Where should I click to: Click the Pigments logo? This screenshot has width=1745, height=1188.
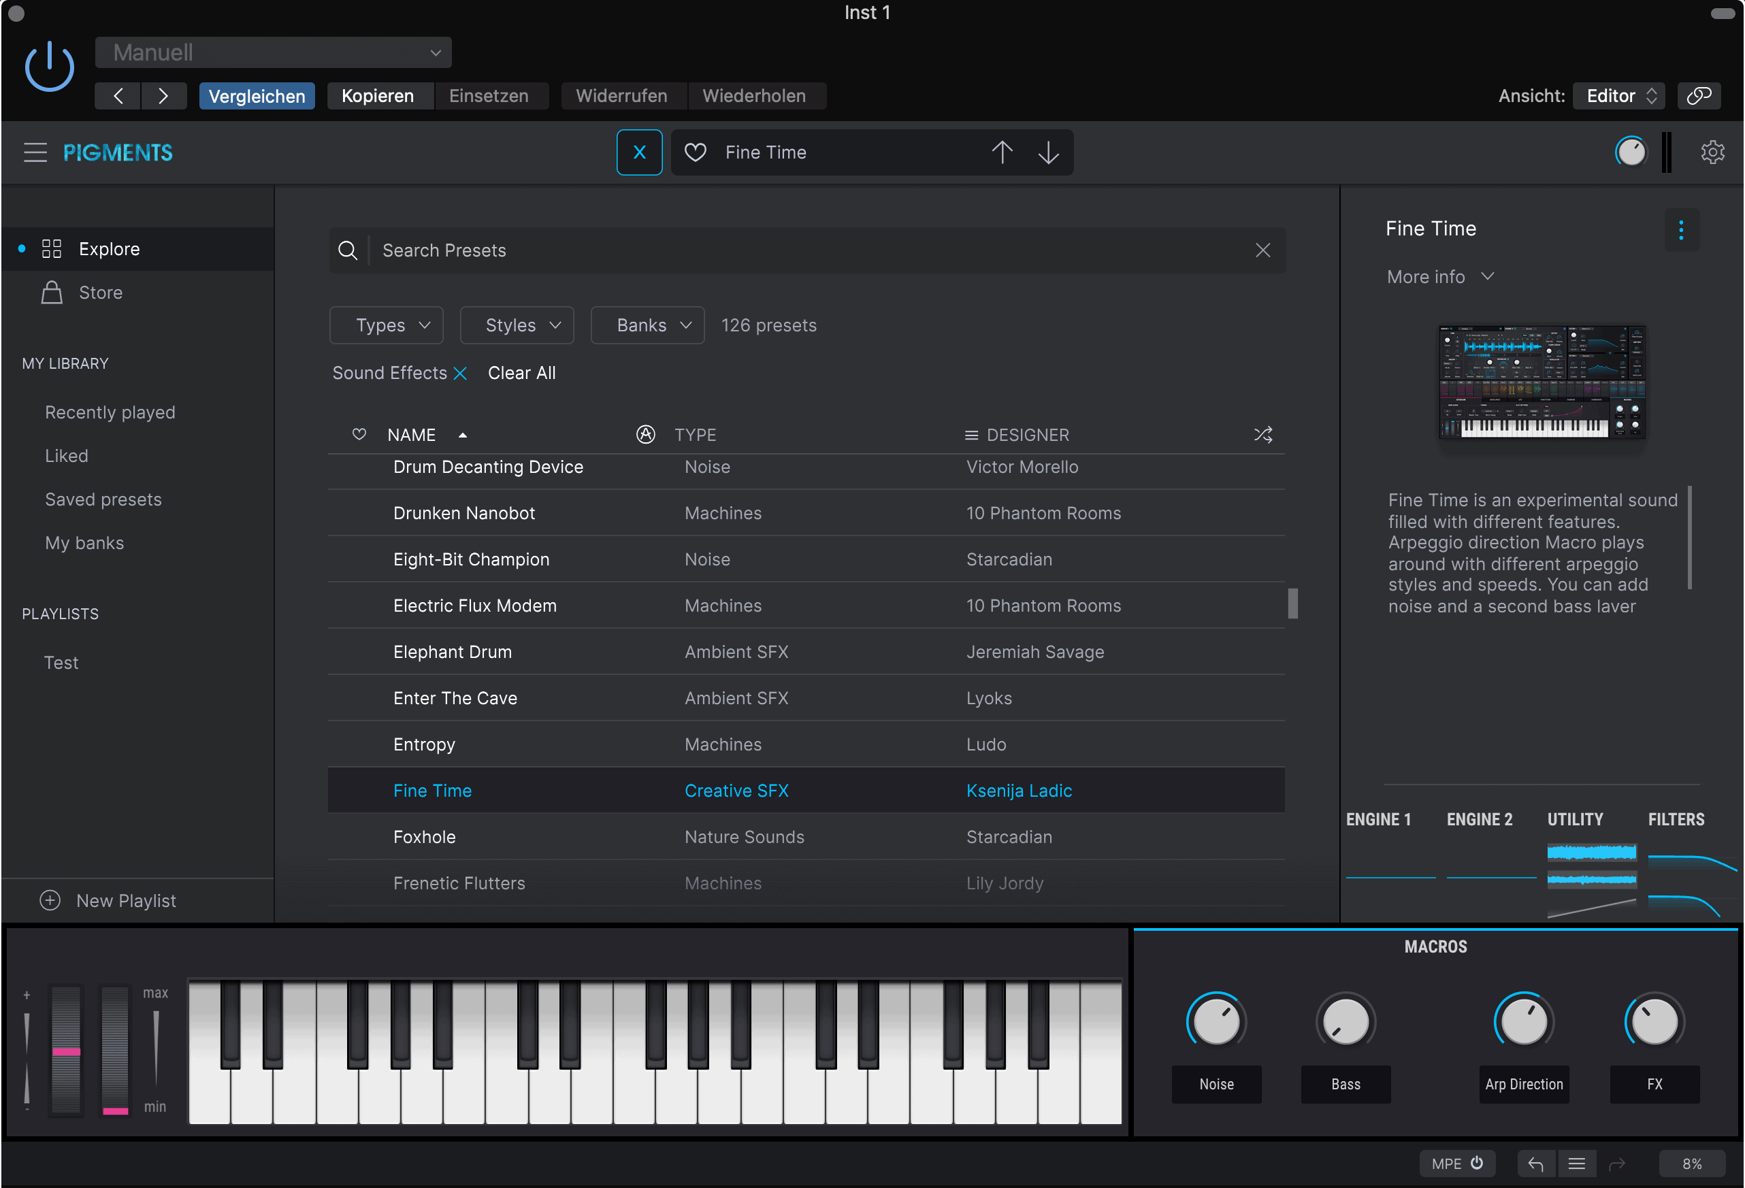pos(118,152)
